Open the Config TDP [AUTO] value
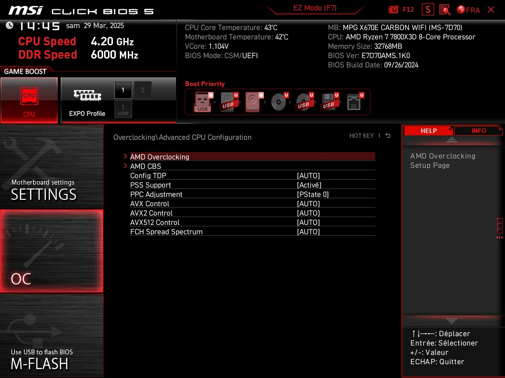Screen dimensions: 505x378 [308, 176]
